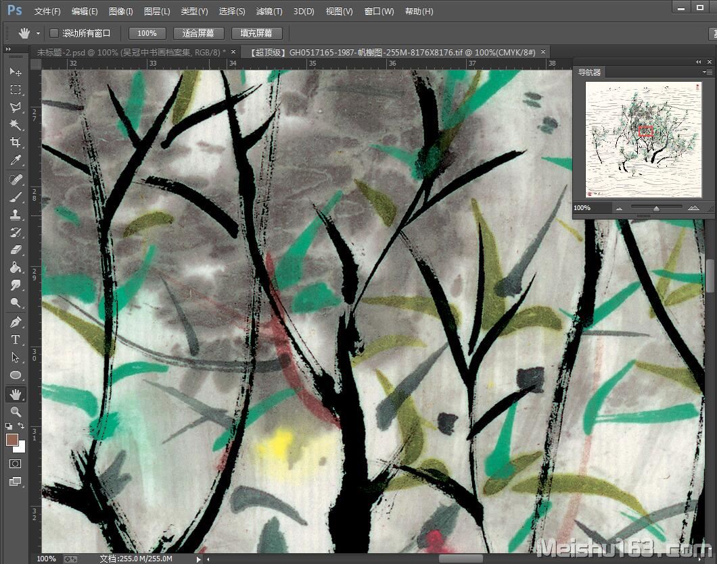Click the 100% zoom button

(147, 33)
